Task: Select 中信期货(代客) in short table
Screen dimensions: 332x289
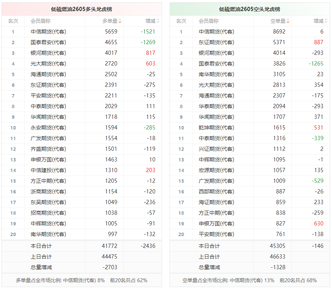Action: click(216, 32)
